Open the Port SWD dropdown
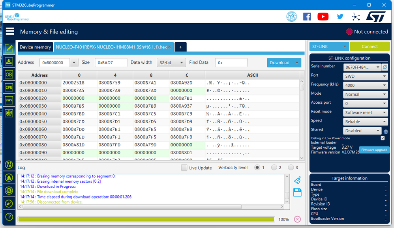Image resolution: width=394 pixels, height=228 pixels. tap(366, 77)
